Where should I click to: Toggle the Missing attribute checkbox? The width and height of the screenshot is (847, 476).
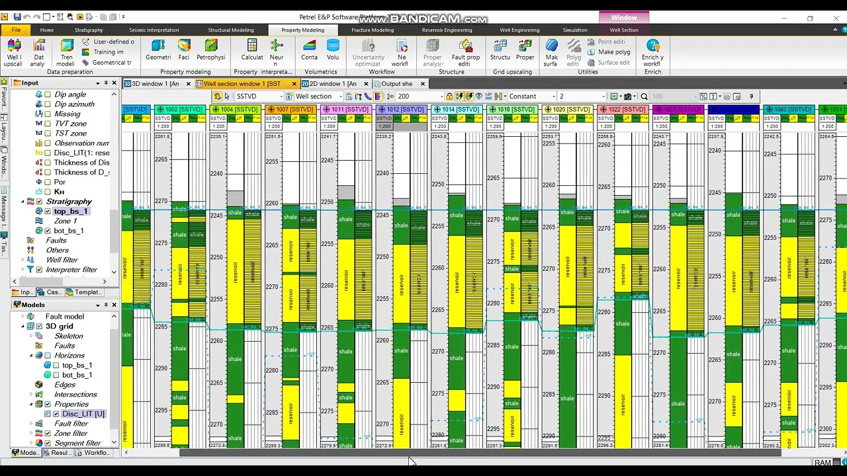click(48, 114)
